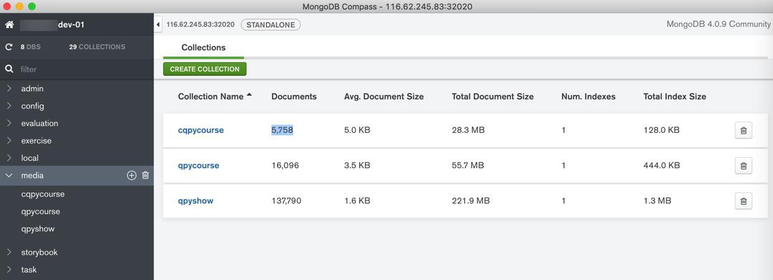Collapse the sidebar with the left arrow toggle
This screenshot has height=280, width=773.
(158, 25)
